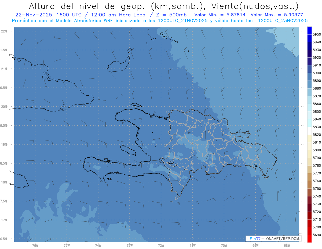322x249 pixels.
Task: Click the '5780' colorbar label
Action: pos(317,165)
